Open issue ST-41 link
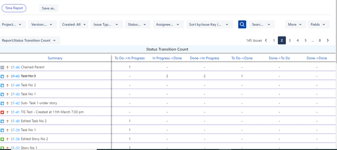Image resolution: width=337 pixels, height=150 pixels. coord(15,112)
